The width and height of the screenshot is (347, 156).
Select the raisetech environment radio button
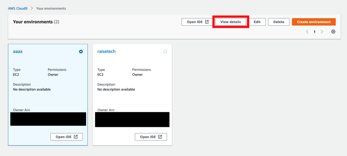pyautogui.click(x=165, y=52)
